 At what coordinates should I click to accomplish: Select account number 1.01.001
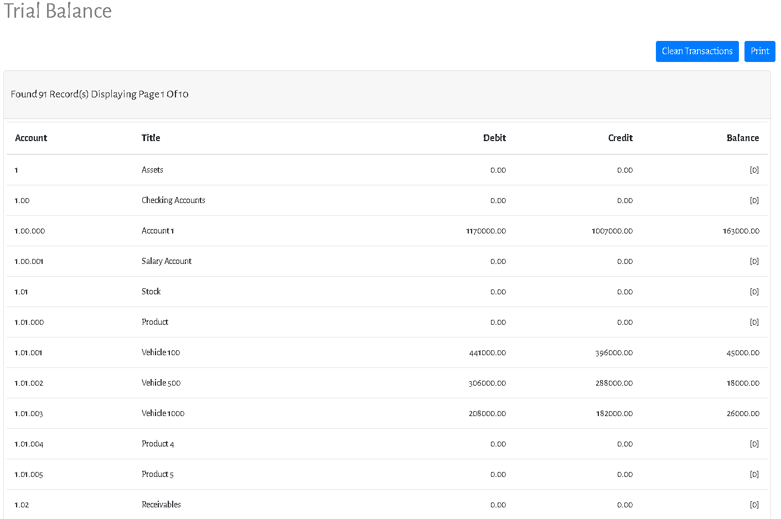28,352
